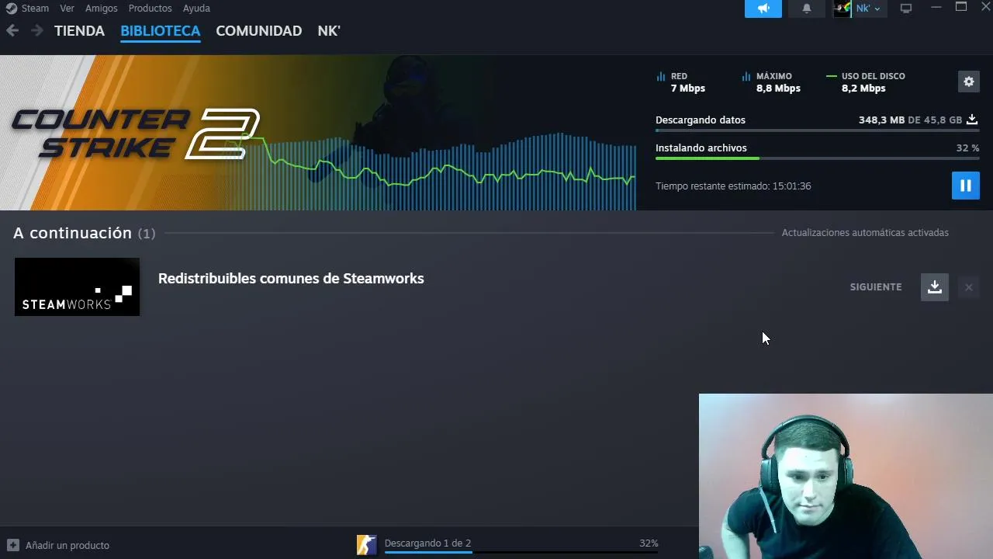Open the Steamworks thumbnail

coord(77,286)
